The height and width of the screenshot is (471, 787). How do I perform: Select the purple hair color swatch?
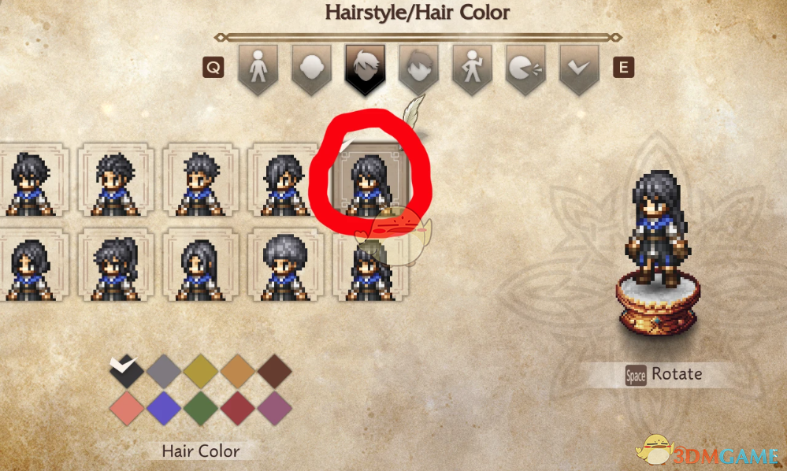[275, 409]
